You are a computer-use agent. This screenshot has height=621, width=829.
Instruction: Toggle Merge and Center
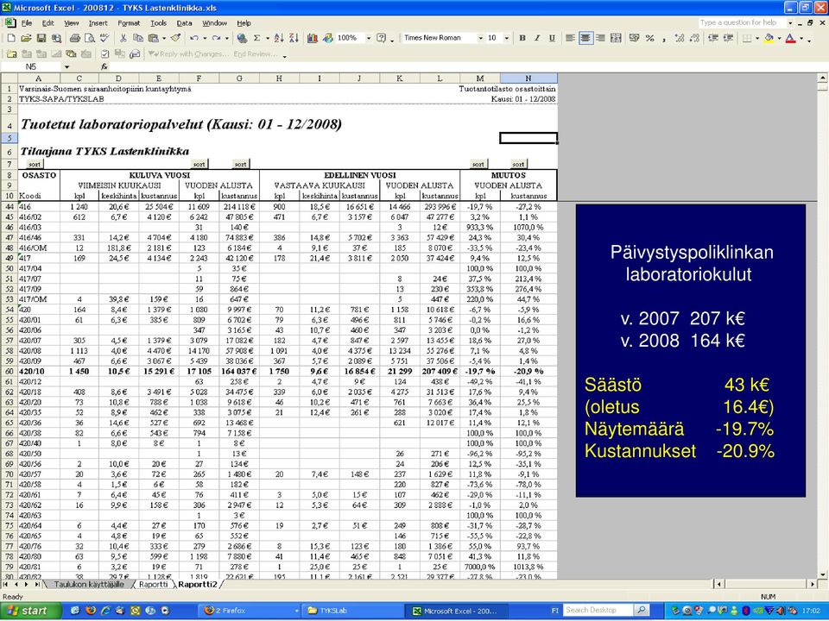616,38
